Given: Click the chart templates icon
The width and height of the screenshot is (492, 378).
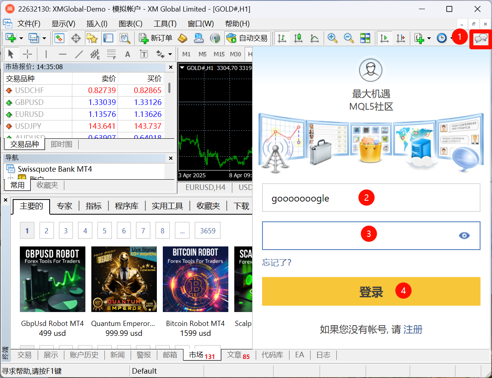Looking at the screenshot, I should 420,38.
